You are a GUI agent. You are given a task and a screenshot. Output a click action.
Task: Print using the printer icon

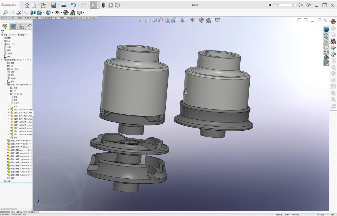(x=64, y=5)
